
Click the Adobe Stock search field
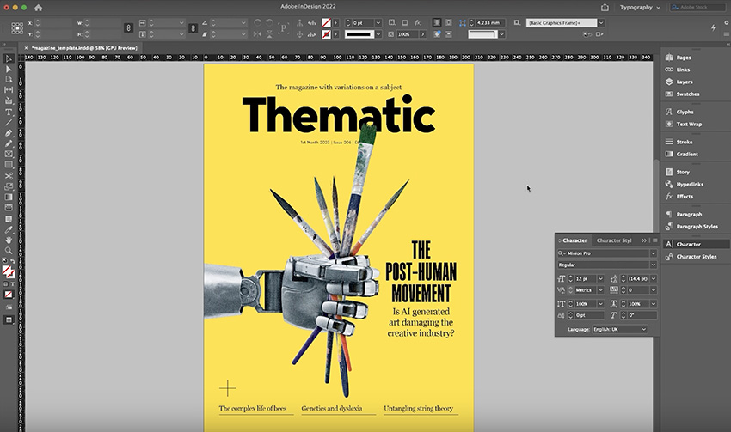tap(697, 7)
